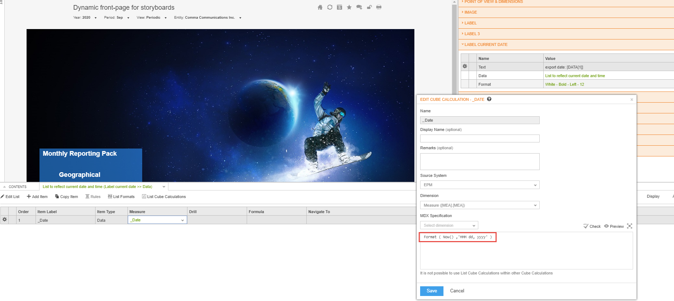Click the Display Name input field
This screenshot has width=674, height=301.
point(480,138)
